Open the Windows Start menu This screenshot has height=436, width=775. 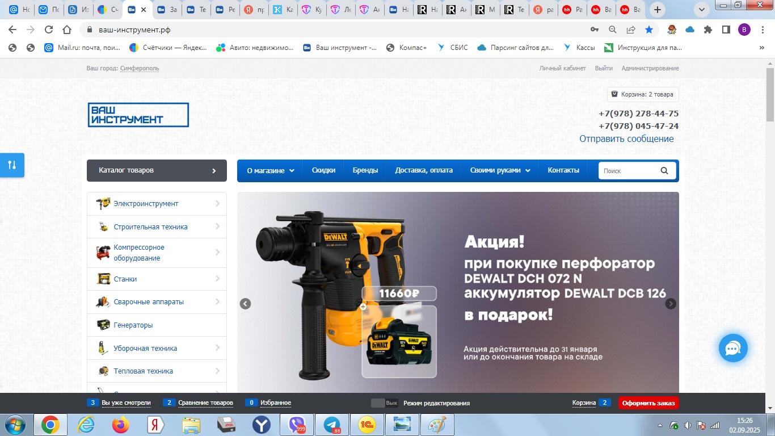(x=14, y=425)
